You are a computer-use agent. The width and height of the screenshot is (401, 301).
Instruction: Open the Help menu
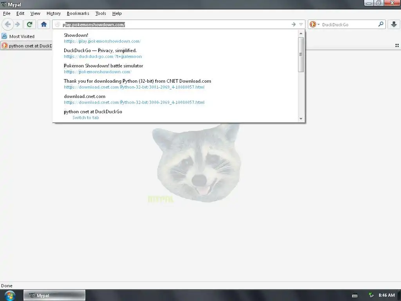click(x=117, y=13)
